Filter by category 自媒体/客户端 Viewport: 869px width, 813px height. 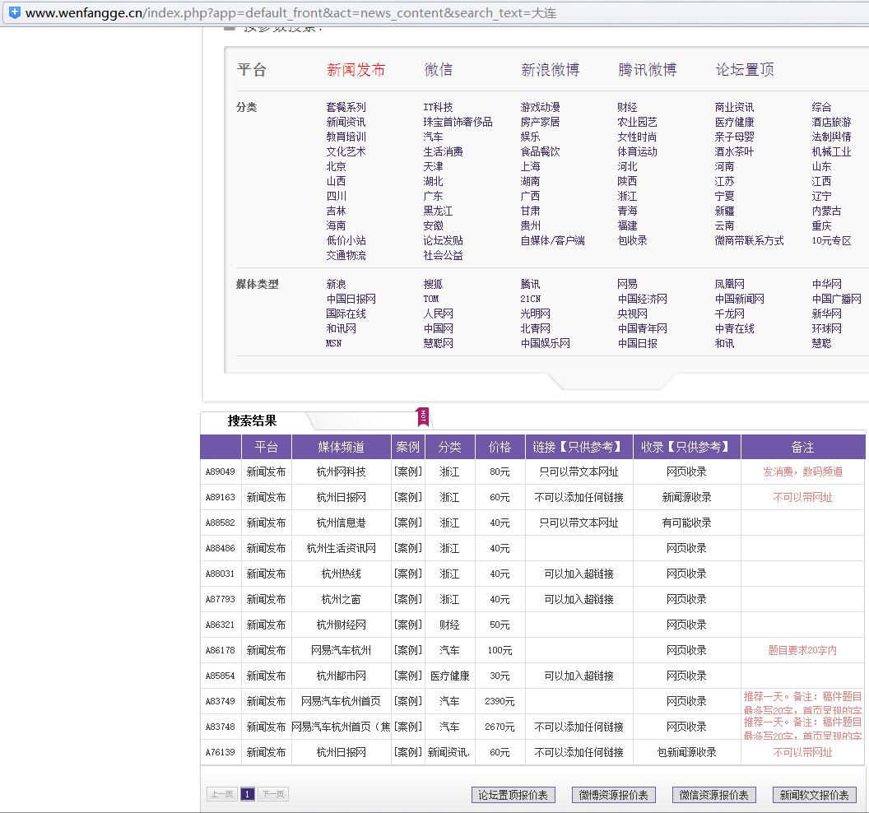552,240
